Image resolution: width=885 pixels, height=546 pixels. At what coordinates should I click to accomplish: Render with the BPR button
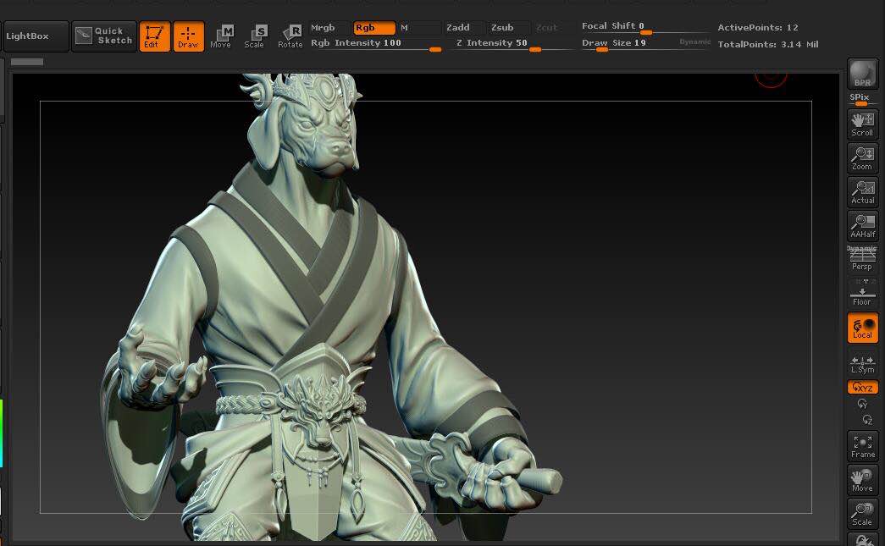coord(862,74)
